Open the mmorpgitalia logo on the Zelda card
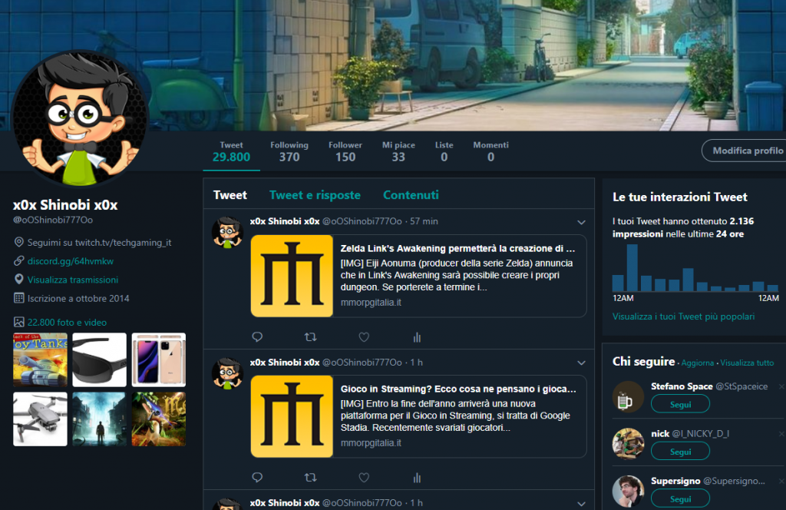 tap(292, 276)
